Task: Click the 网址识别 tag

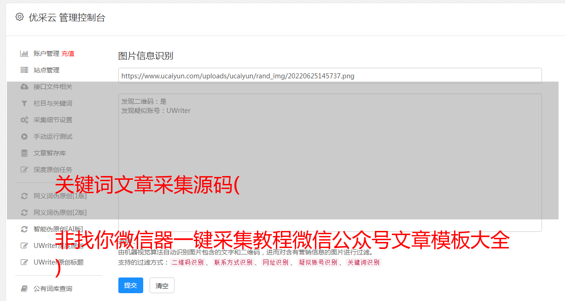Action: click(275, 262)
